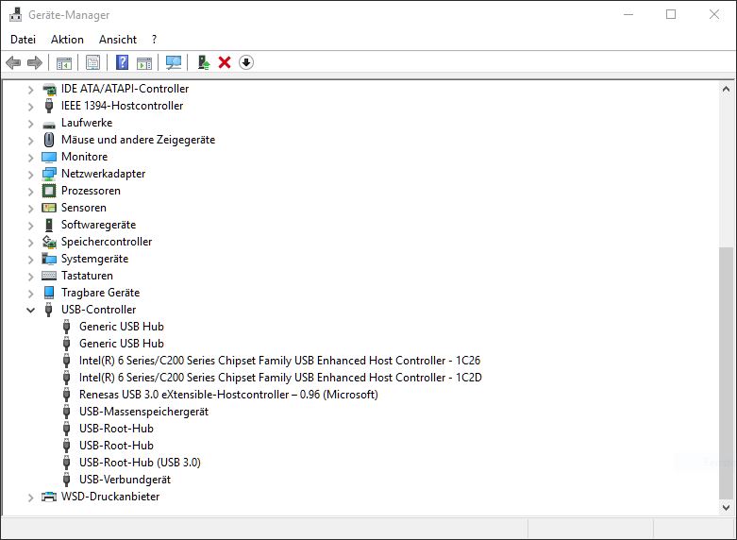
Task: Open the Aktion menu
Action: (x=67, y=40)
